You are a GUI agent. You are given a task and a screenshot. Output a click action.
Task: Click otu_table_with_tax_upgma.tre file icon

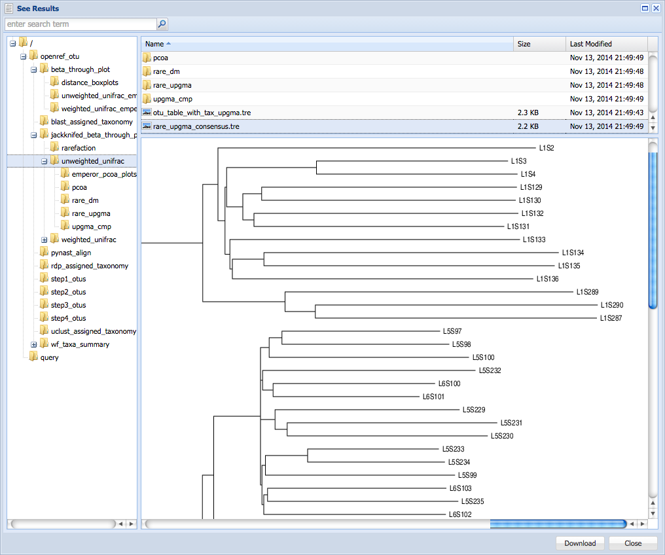147,113
